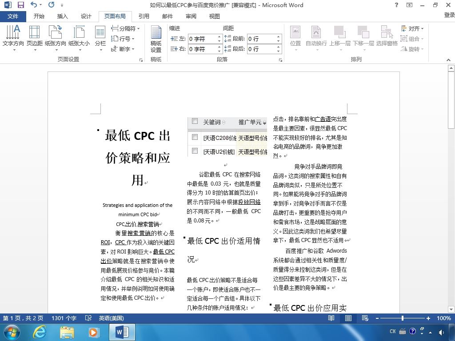This screenshot has width=455, height=341.
Task: Click the Windows Start button
Action: (x=12, y=332)
